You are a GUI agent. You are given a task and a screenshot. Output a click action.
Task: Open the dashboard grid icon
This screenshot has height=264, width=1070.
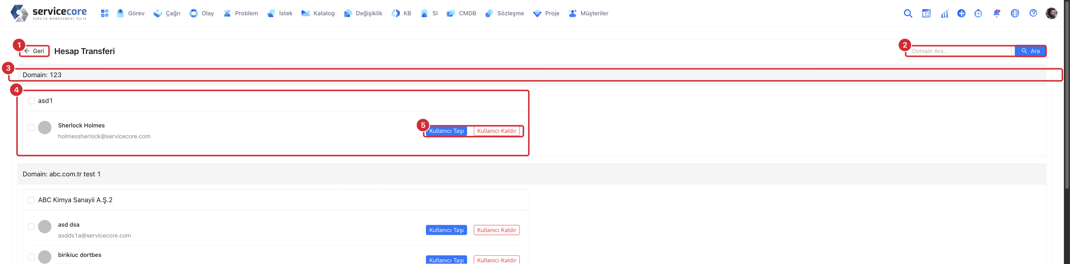[x=105, y=13]
